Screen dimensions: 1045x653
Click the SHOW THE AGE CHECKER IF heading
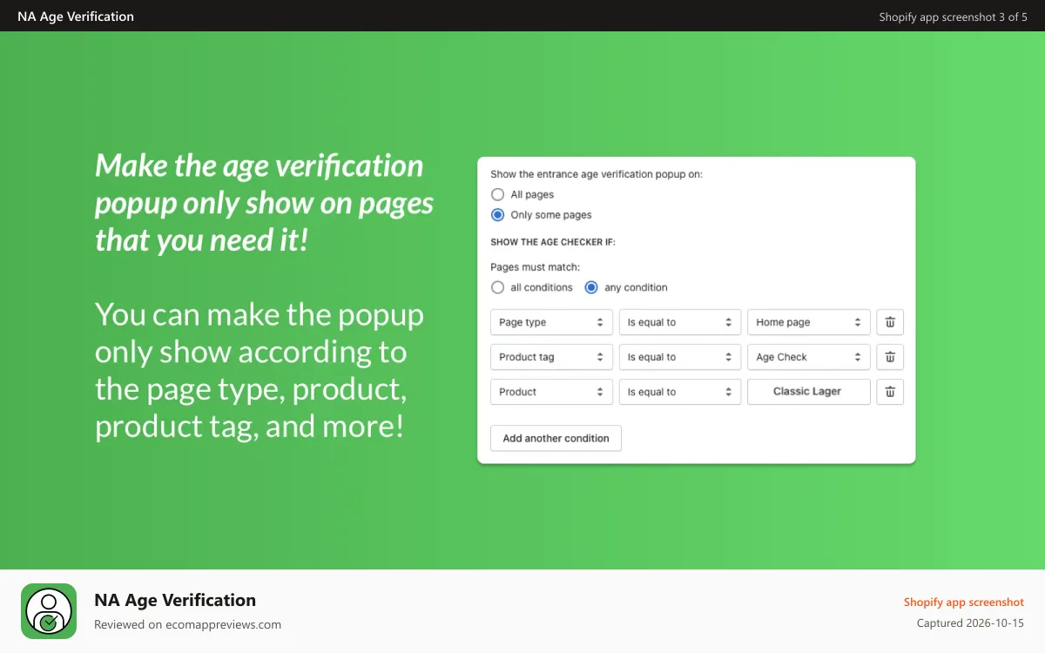point(553,242)
